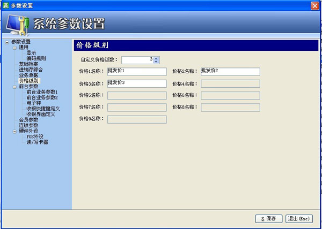The width and height of the screenshot is (322, 229).
Task: Close the 参数设置 window
Action: tap(315, 5)
